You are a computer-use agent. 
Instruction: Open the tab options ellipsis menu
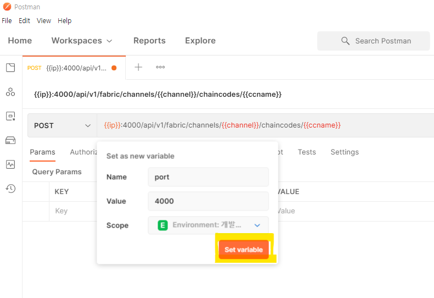pos(160,67)
